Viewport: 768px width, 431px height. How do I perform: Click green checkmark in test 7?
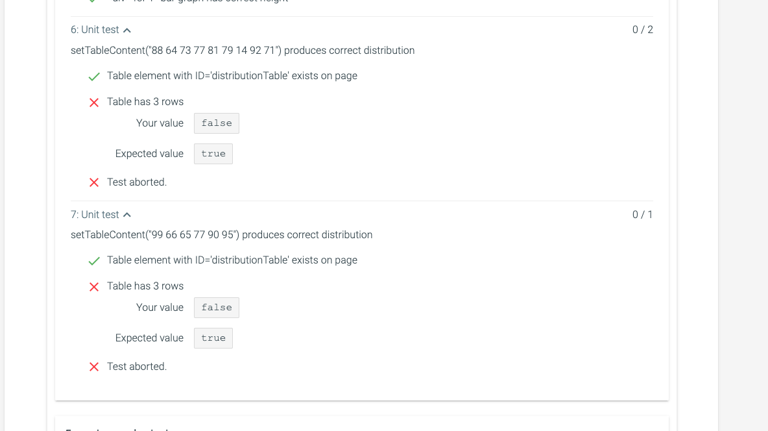94,261
